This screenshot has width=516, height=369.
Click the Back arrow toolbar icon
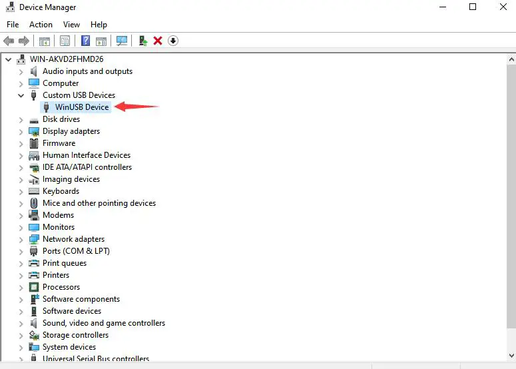pos(9,41)
